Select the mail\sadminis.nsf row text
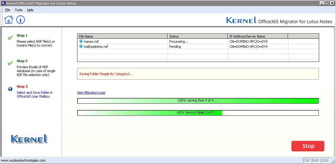This screenshot has width=336, height=164. [x=96, y=47]
